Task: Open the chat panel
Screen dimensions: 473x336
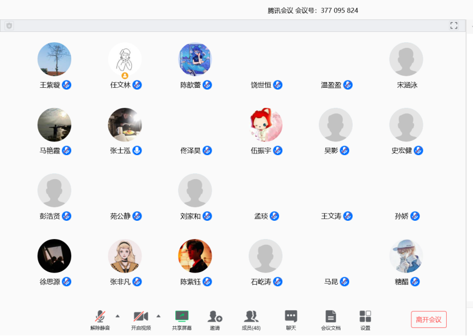Action: (291, 317)
